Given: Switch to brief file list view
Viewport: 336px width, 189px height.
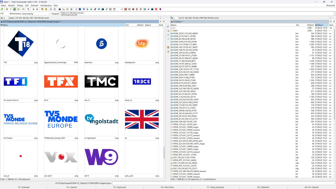Looking at the screenshot, I should tap(7, 9).
